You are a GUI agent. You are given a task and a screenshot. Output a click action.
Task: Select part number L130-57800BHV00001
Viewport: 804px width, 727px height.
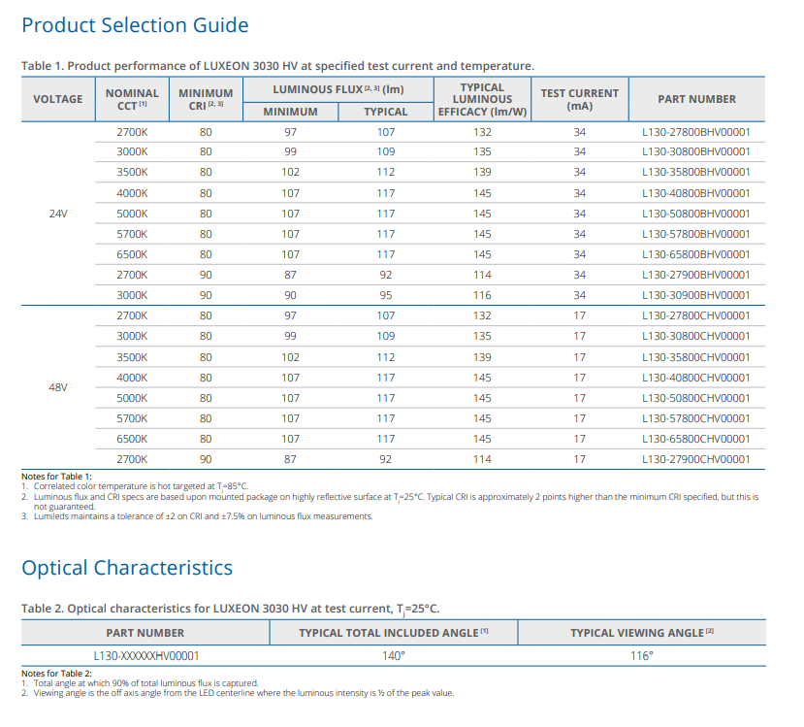click(x=695, y=234)
